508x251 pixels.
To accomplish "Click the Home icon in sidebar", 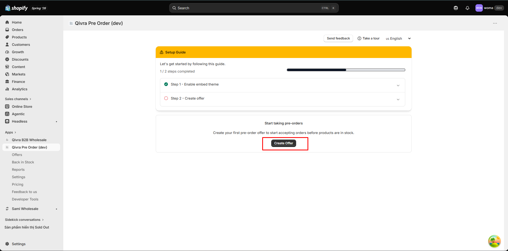I will click(x=7, y=22).
